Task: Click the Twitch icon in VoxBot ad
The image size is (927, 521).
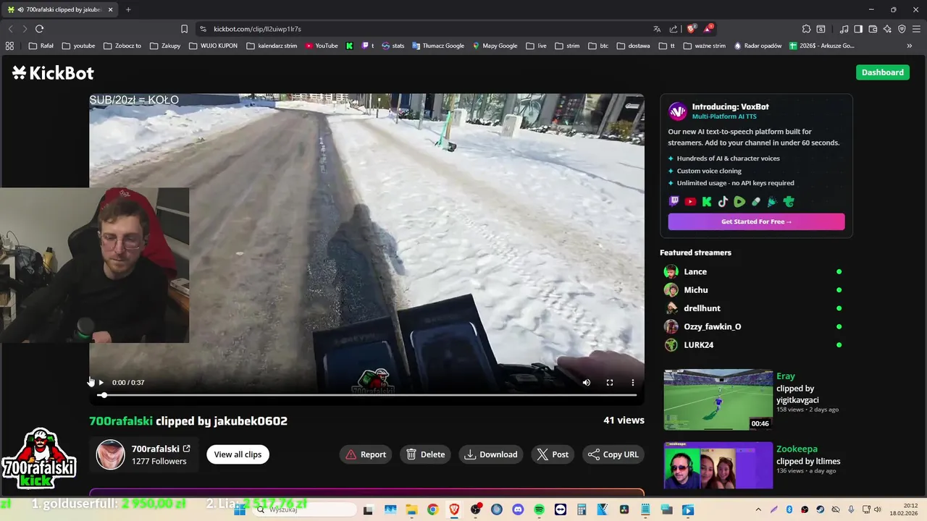Action: pos(675,202)
